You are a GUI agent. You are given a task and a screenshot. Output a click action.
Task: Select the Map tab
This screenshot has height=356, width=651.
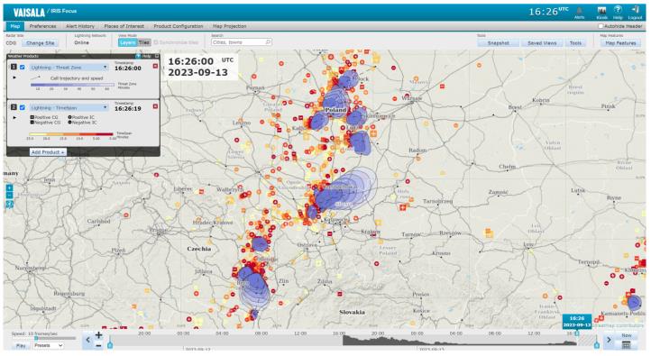[x=15, y=26]
